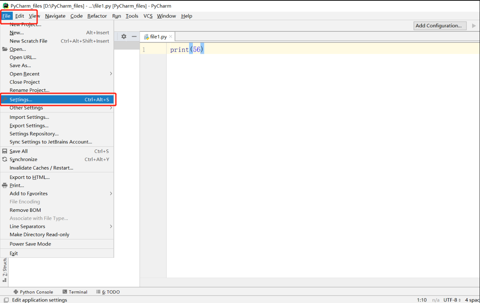The image size is (480, 303).
Task: Choose Export Settings... menu entry
Action: coord(57,126)
